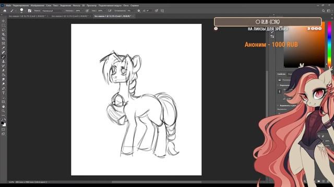Select the Crop tool
This screenshot has width=334, height=187.
tap(3, 39)
